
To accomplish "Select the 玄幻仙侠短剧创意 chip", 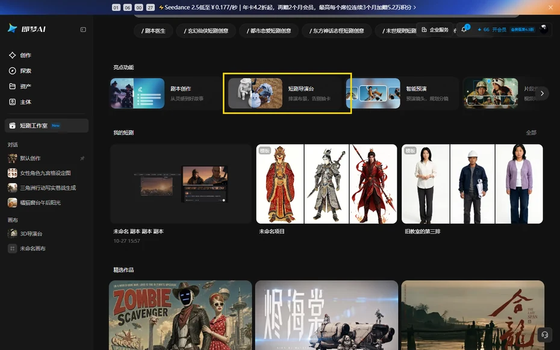I will click(206, 31).
